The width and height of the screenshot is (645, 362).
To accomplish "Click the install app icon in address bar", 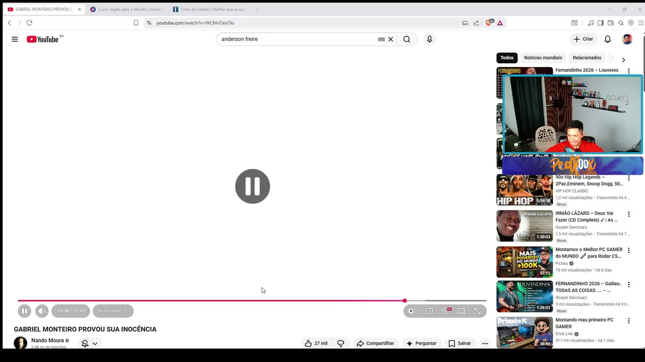I will 465,23.
